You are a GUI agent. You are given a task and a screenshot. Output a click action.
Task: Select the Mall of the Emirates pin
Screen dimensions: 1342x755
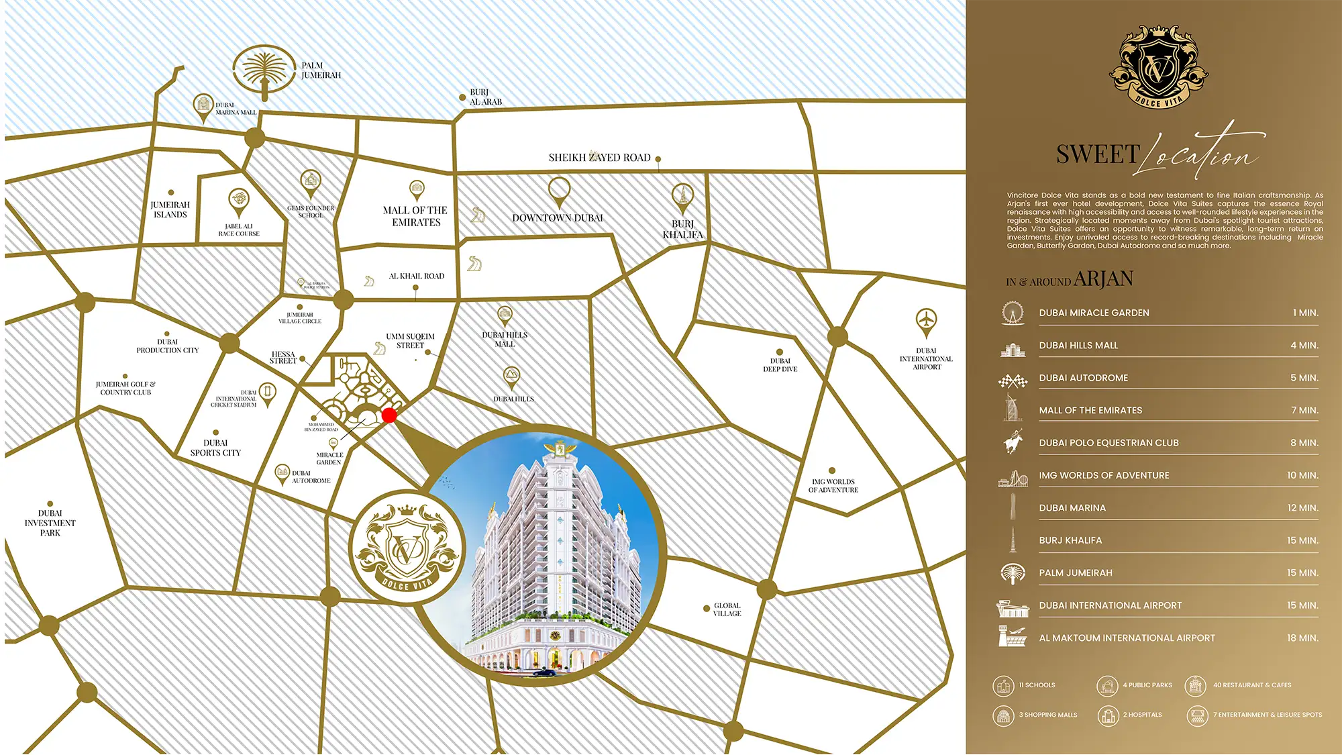(417, 191)
